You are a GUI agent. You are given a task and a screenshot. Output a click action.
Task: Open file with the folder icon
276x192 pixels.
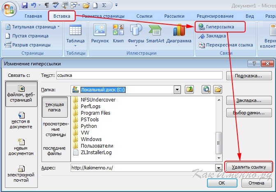tap(86, 5)
